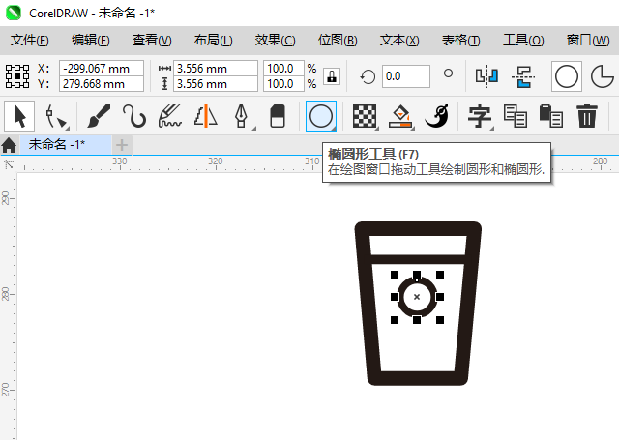The width and height of the screenshot is (619, 440).
Task: Open the 编辑(E) menu
Action: click(90, 40)
